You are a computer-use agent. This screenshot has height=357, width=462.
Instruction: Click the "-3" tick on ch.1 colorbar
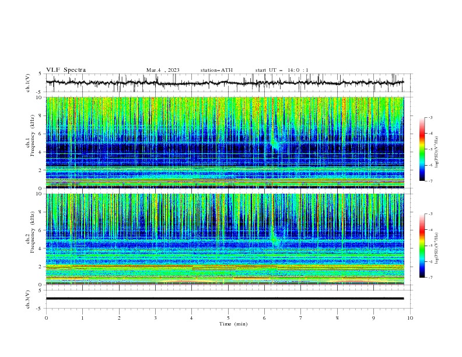[430, 117]
